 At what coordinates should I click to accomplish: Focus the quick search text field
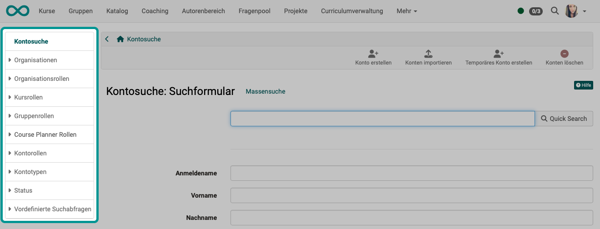(383, 119)
